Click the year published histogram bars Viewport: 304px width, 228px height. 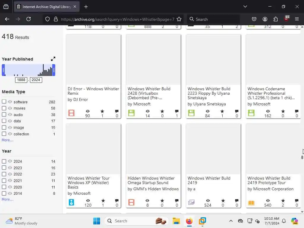pos(28,70)
